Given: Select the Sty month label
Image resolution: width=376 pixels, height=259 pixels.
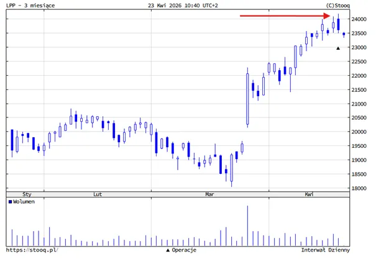Looking at the screenshot, I should (x=27, y=194).
